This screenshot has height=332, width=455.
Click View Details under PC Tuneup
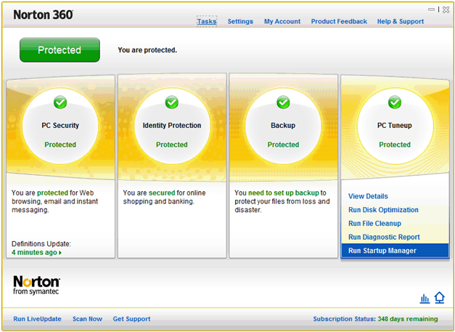[368, 196]
